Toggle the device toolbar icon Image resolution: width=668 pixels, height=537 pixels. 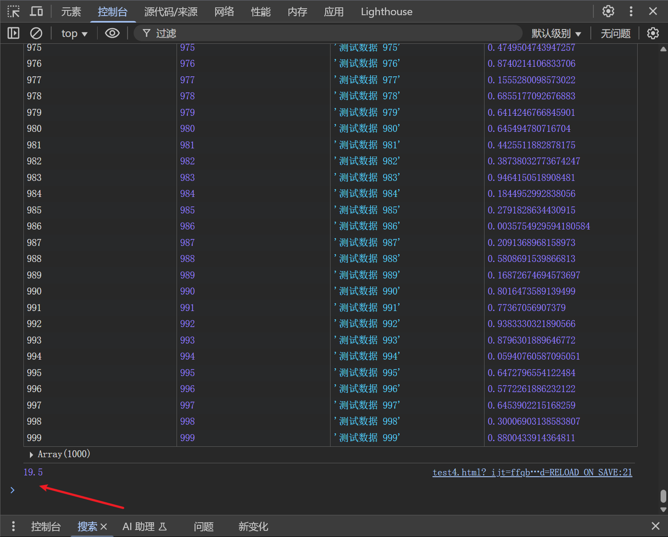36,12
